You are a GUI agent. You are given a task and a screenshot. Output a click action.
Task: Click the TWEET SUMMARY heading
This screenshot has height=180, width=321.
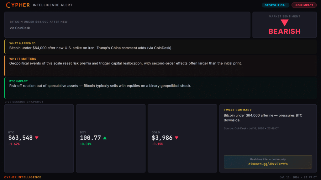tap(238, 110)
